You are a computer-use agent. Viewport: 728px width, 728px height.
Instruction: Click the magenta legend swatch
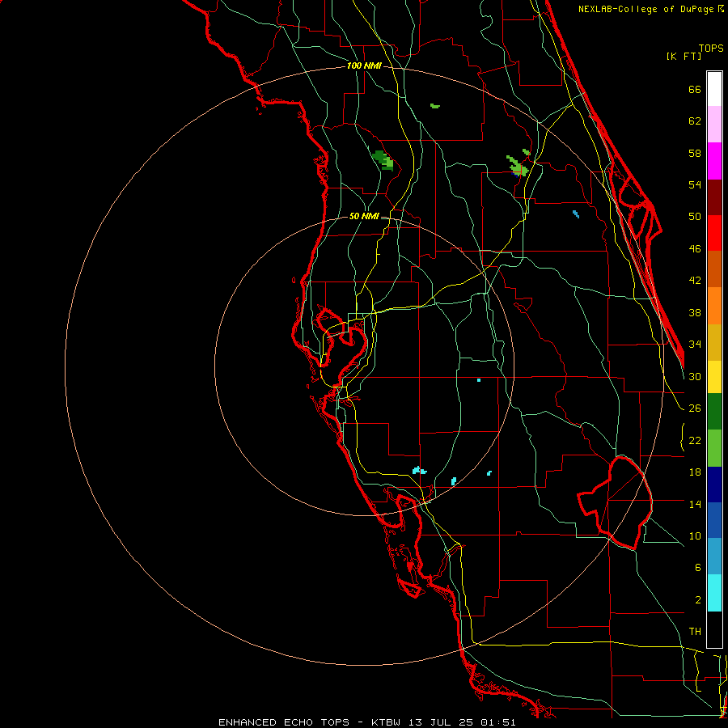[x=714, y=161]
